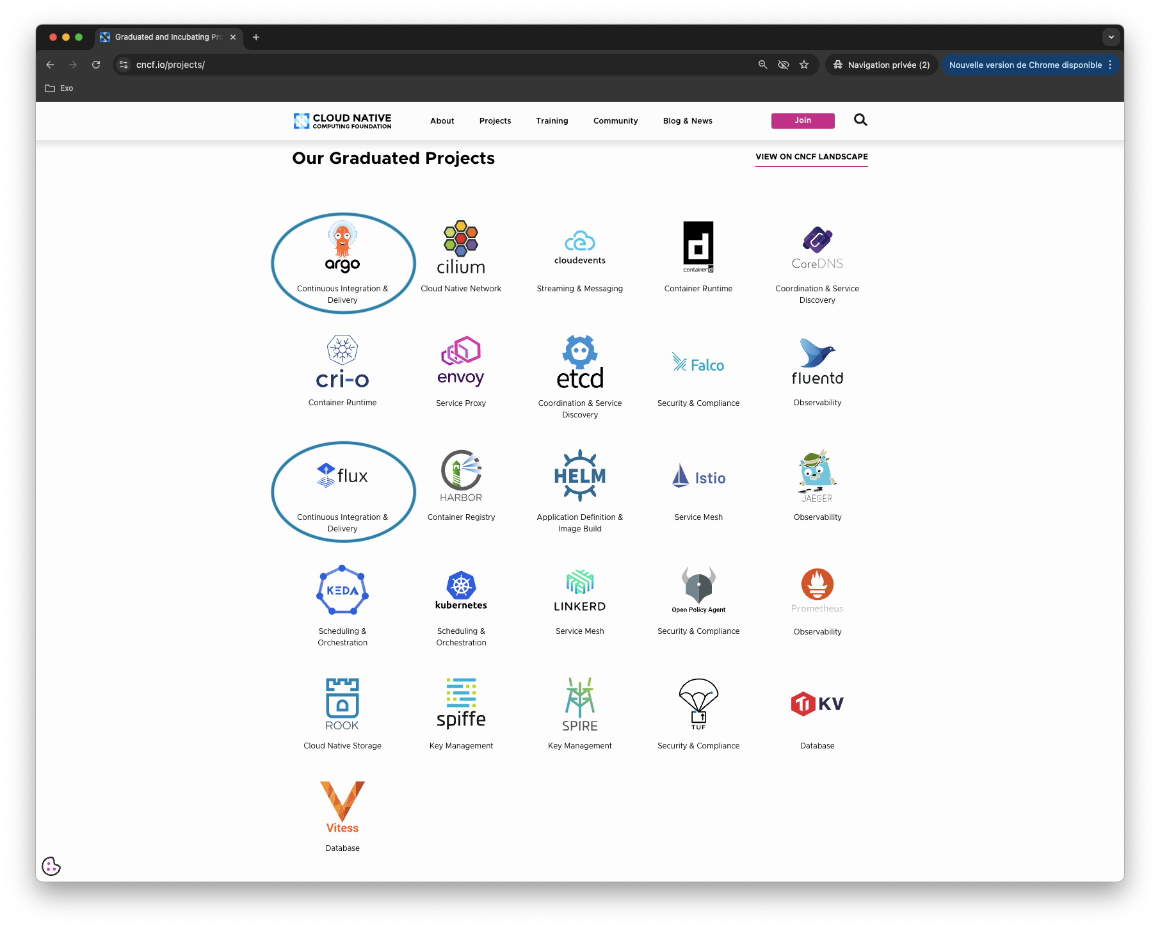This screenshot has height=929, width=1160.
Task: Click the Vitess project logo
Action: point(342,807)
